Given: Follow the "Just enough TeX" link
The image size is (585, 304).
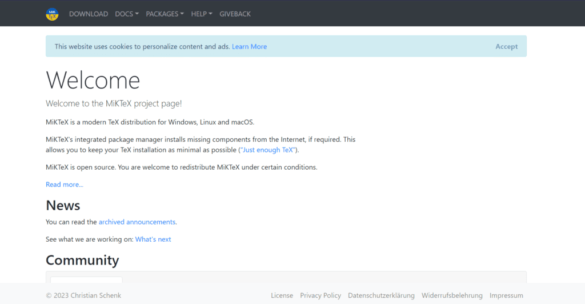Looking at the screenshot, I should click(268, 150).
